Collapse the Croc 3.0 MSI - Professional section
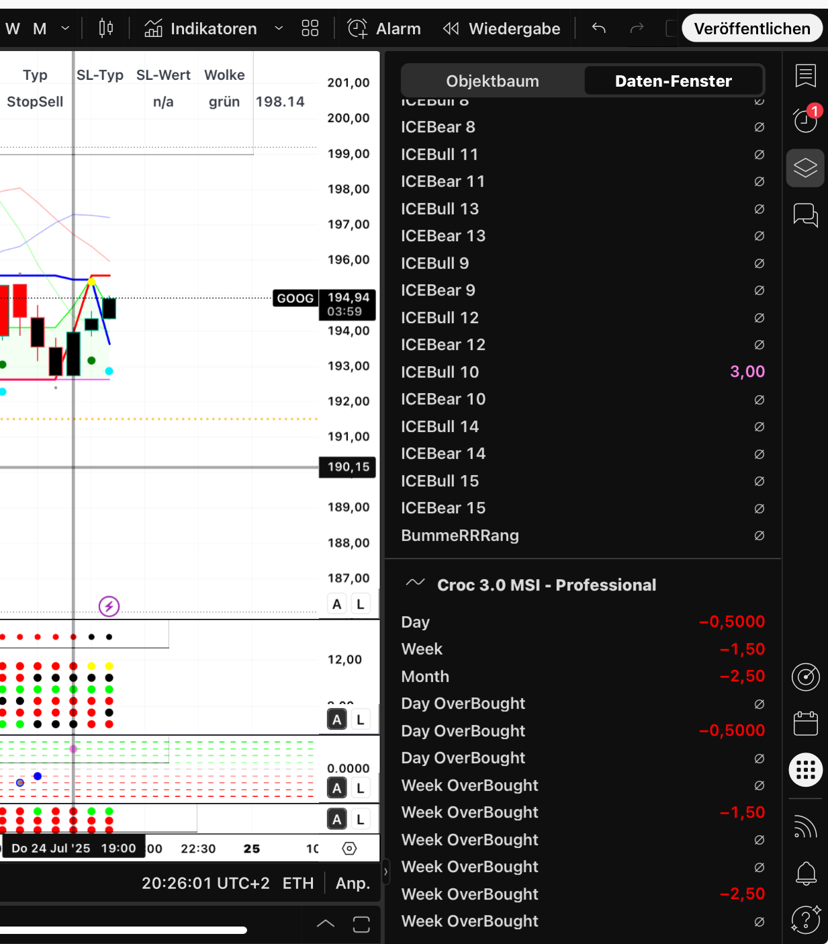The height and width of the screenshot is (944, 828). pos(416,583)
